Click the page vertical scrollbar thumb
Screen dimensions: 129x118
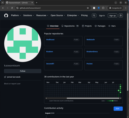pos(128,52)
